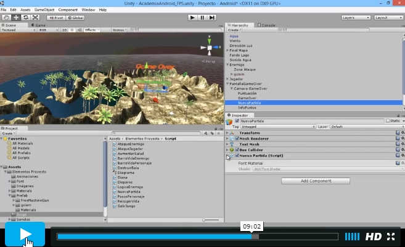Screen dimensions: 405x247
Task: Open the GameObject menu
Action: pos(44,10)
